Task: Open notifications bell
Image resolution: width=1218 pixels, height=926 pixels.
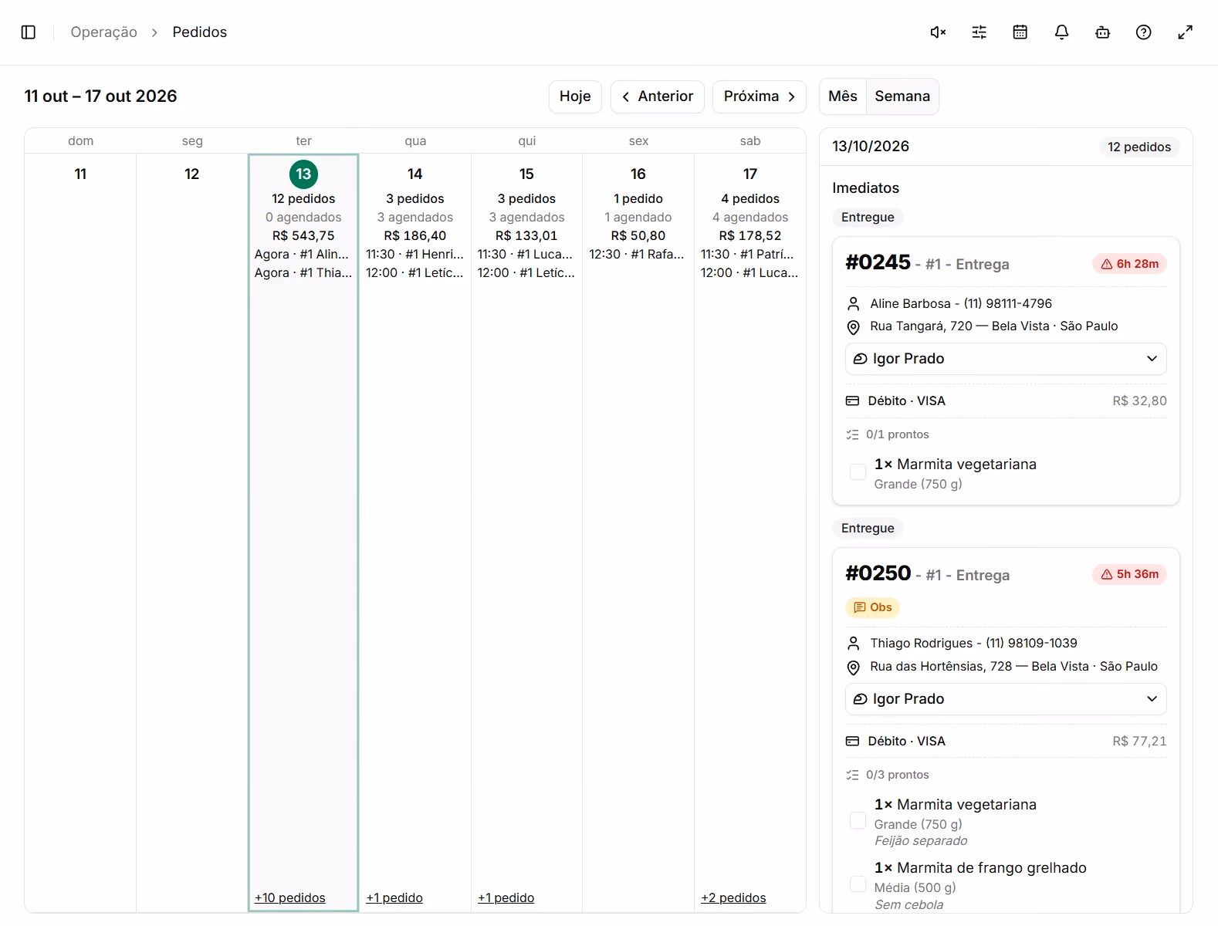Action: pos(1061,32)
